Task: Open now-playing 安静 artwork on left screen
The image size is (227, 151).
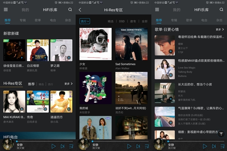Action: tap(8, 144)
